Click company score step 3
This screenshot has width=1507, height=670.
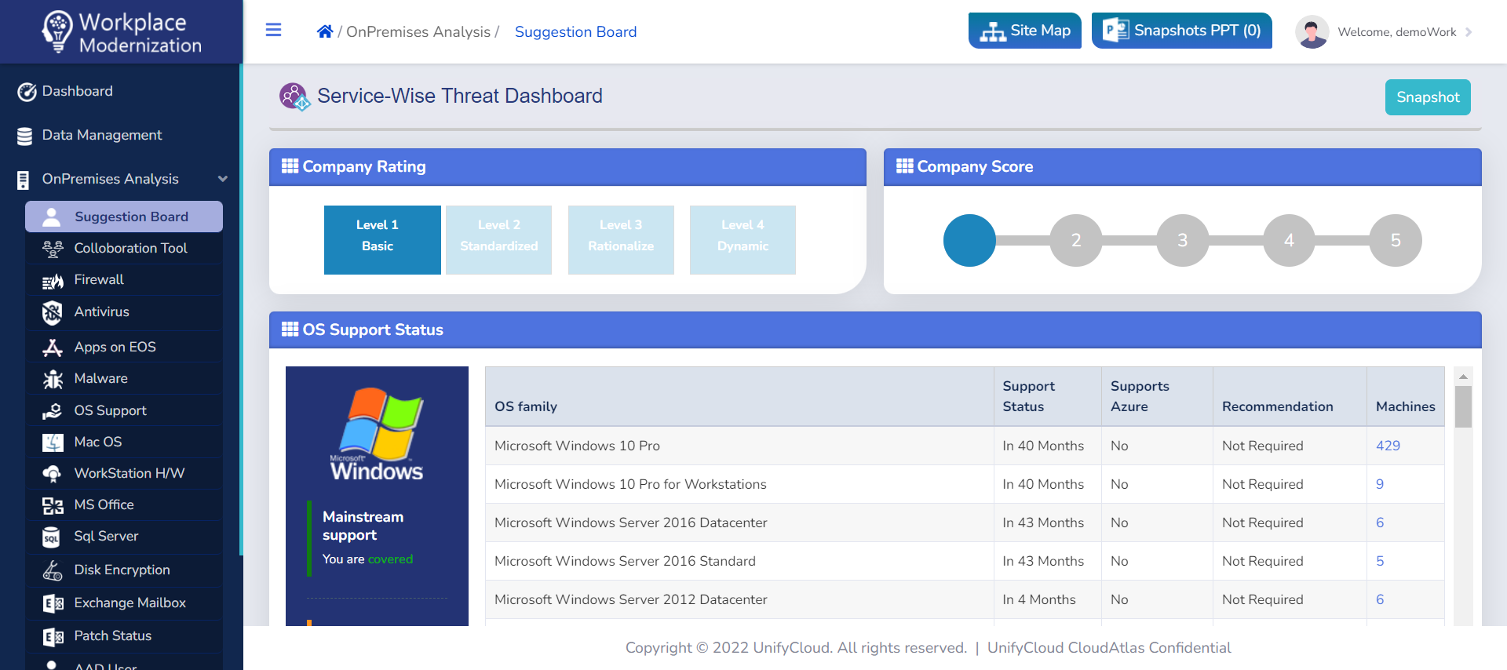click(x=1182, y=240)
